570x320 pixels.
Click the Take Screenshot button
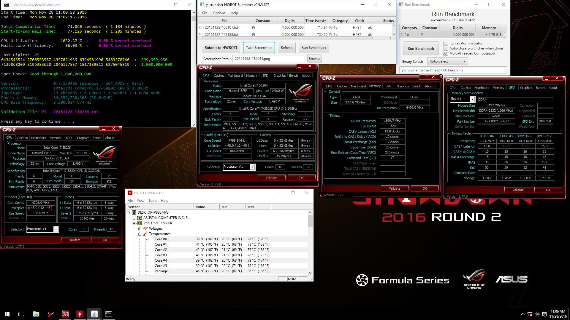tap(259, 48)
